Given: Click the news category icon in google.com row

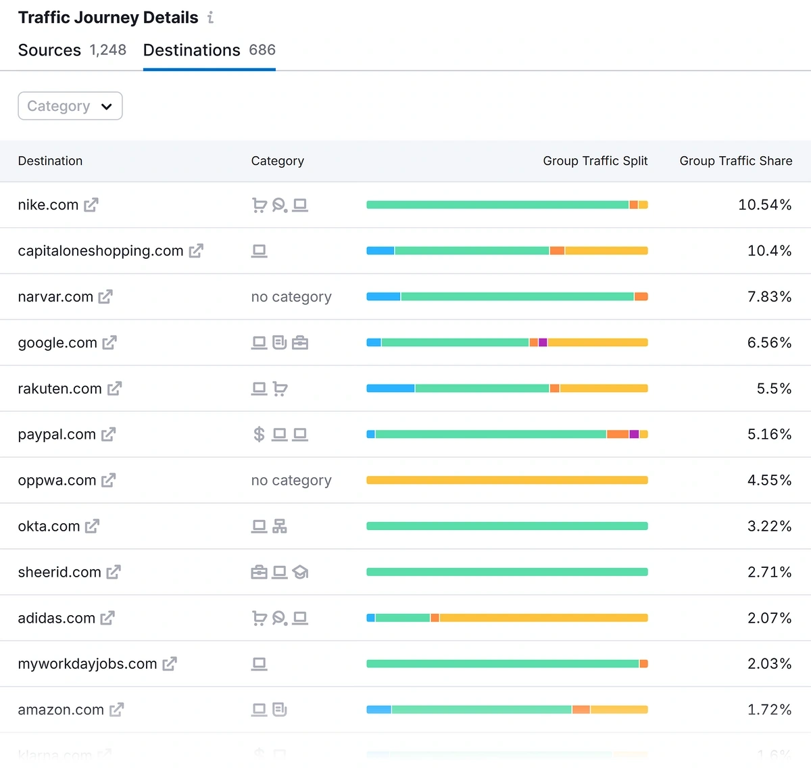Looking at the screenshot, I should 280,343.
